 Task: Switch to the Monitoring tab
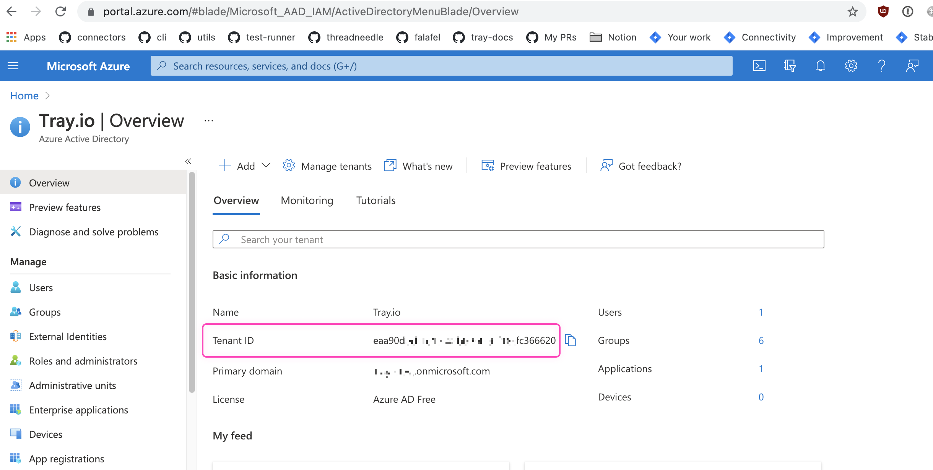click(x=307, y=200)
